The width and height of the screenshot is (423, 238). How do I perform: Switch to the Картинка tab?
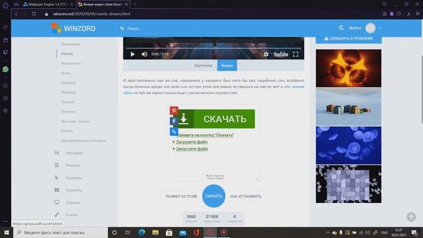203,65
